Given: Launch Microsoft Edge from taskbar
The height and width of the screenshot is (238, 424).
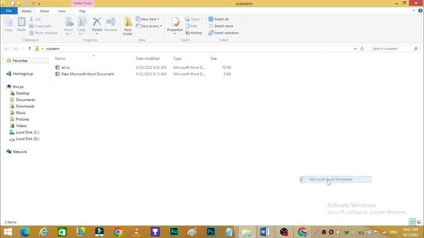Looking at the screenshot, I should tap(25, 232).
